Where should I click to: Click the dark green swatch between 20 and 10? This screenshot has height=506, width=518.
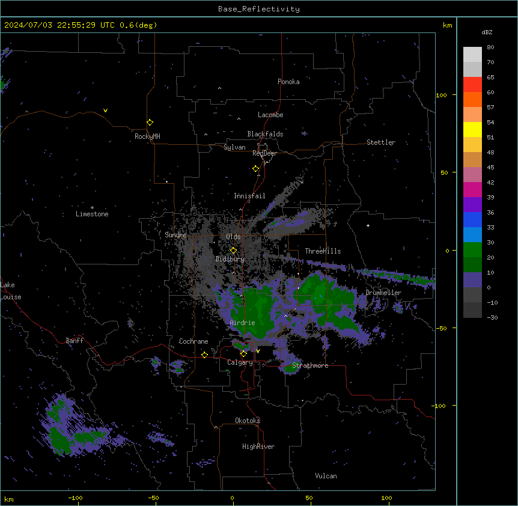(x=472, y=264)
